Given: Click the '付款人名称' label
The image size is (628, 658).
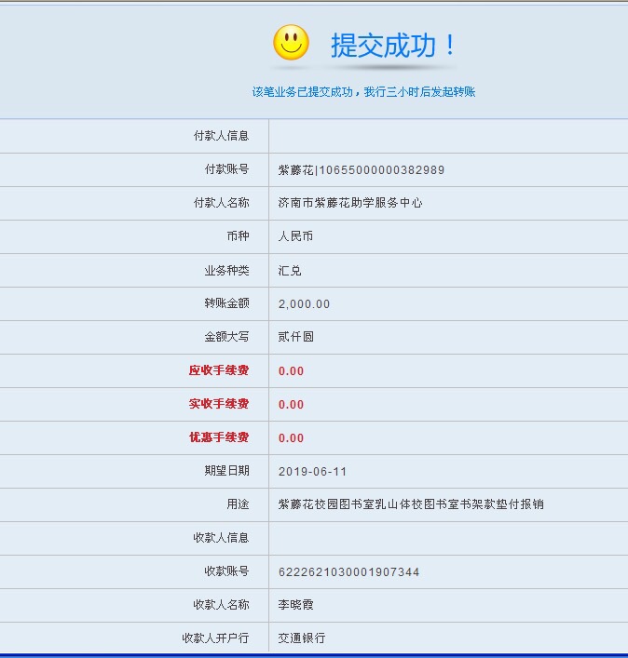Looking at the screenshot, I should click(221, 203).
